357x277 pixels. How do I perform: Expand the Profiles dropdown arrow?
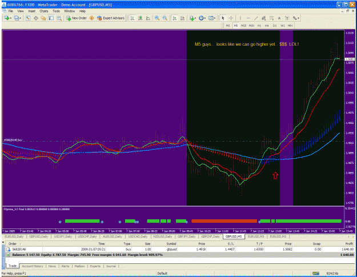coord(21,18)
